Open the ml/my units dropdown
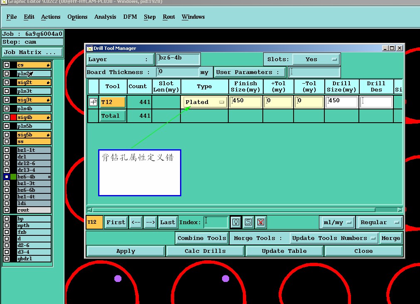This screenshot has height=304, width=420. (337, 222)
